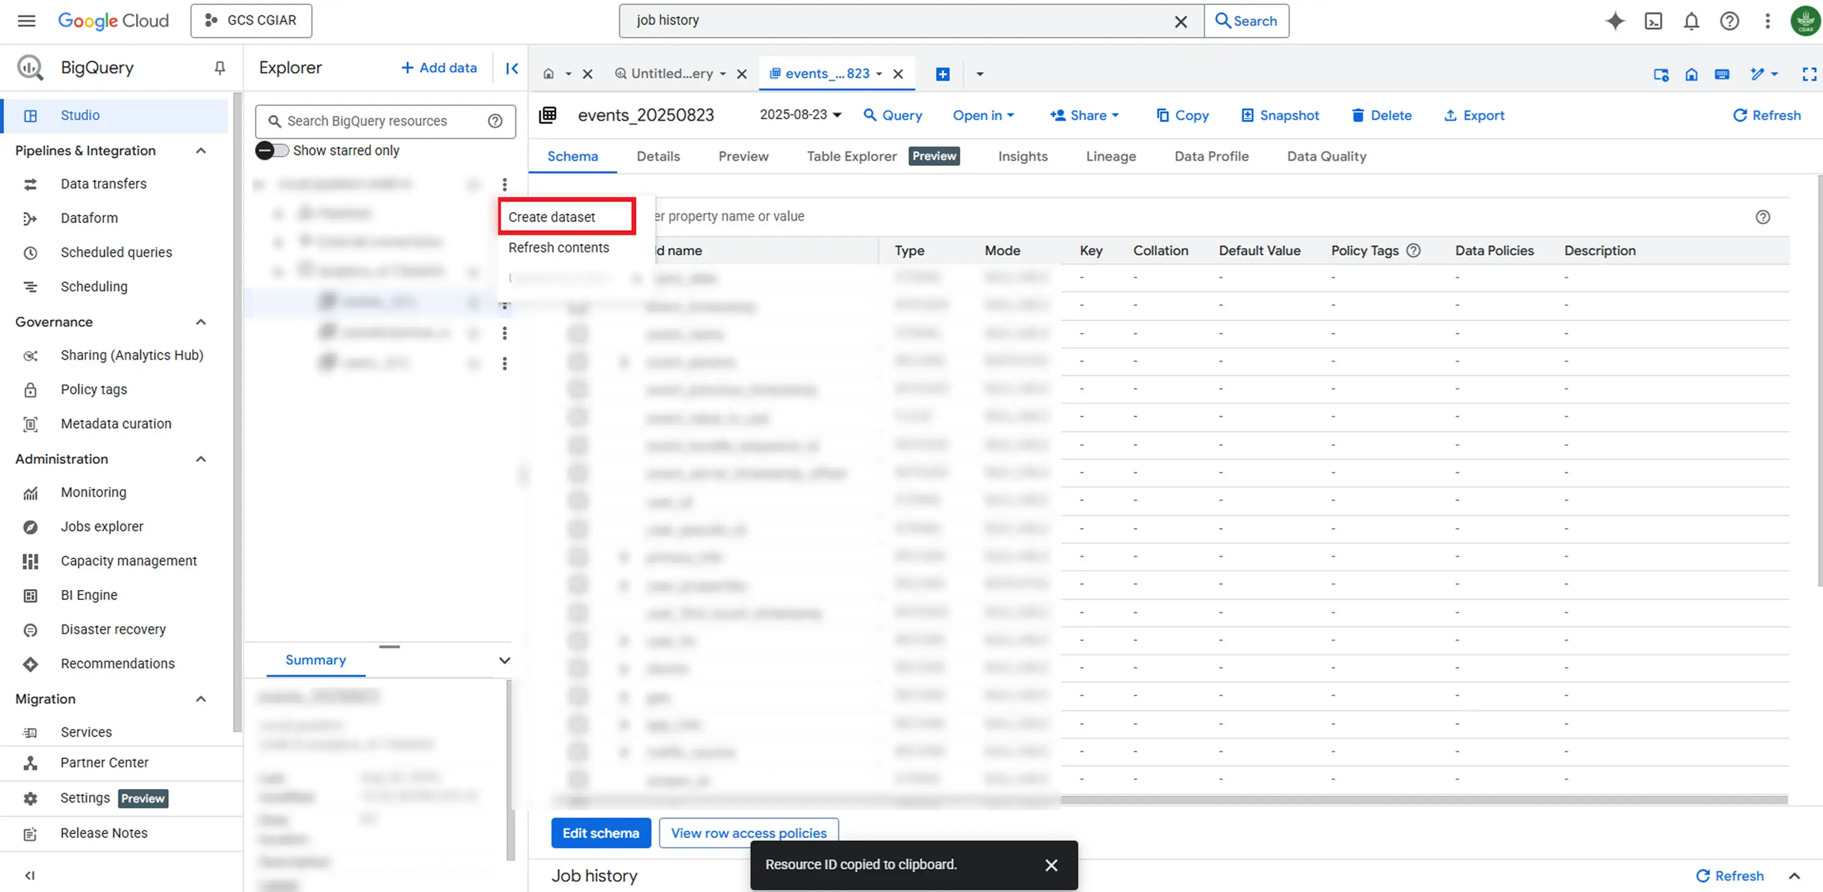Expand the 2025-08-23 date partition dropdown
The width and height of the screenshot is (1823, 892).
click(801, 115)
